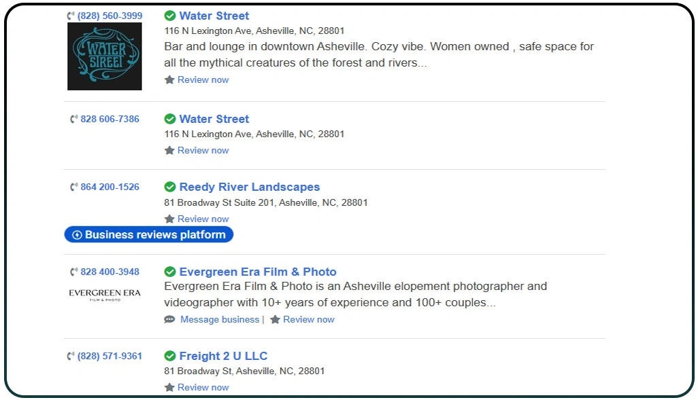
Task: Click green verified check beside Reedy River Landscapes
Action: [170, 187]
